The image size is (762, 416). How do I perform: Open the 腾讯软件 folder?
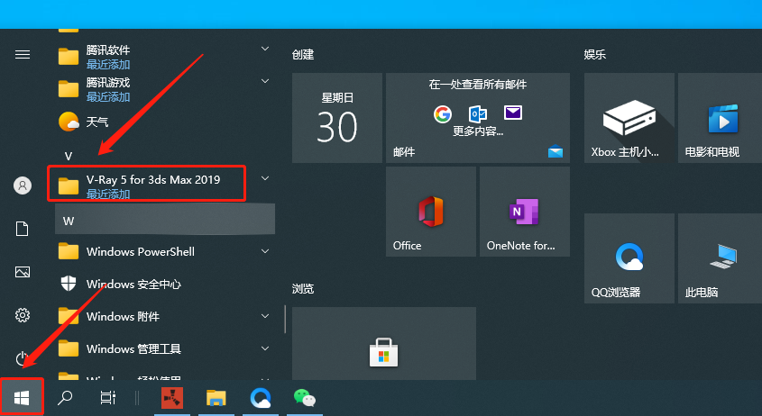click(165, 57)
